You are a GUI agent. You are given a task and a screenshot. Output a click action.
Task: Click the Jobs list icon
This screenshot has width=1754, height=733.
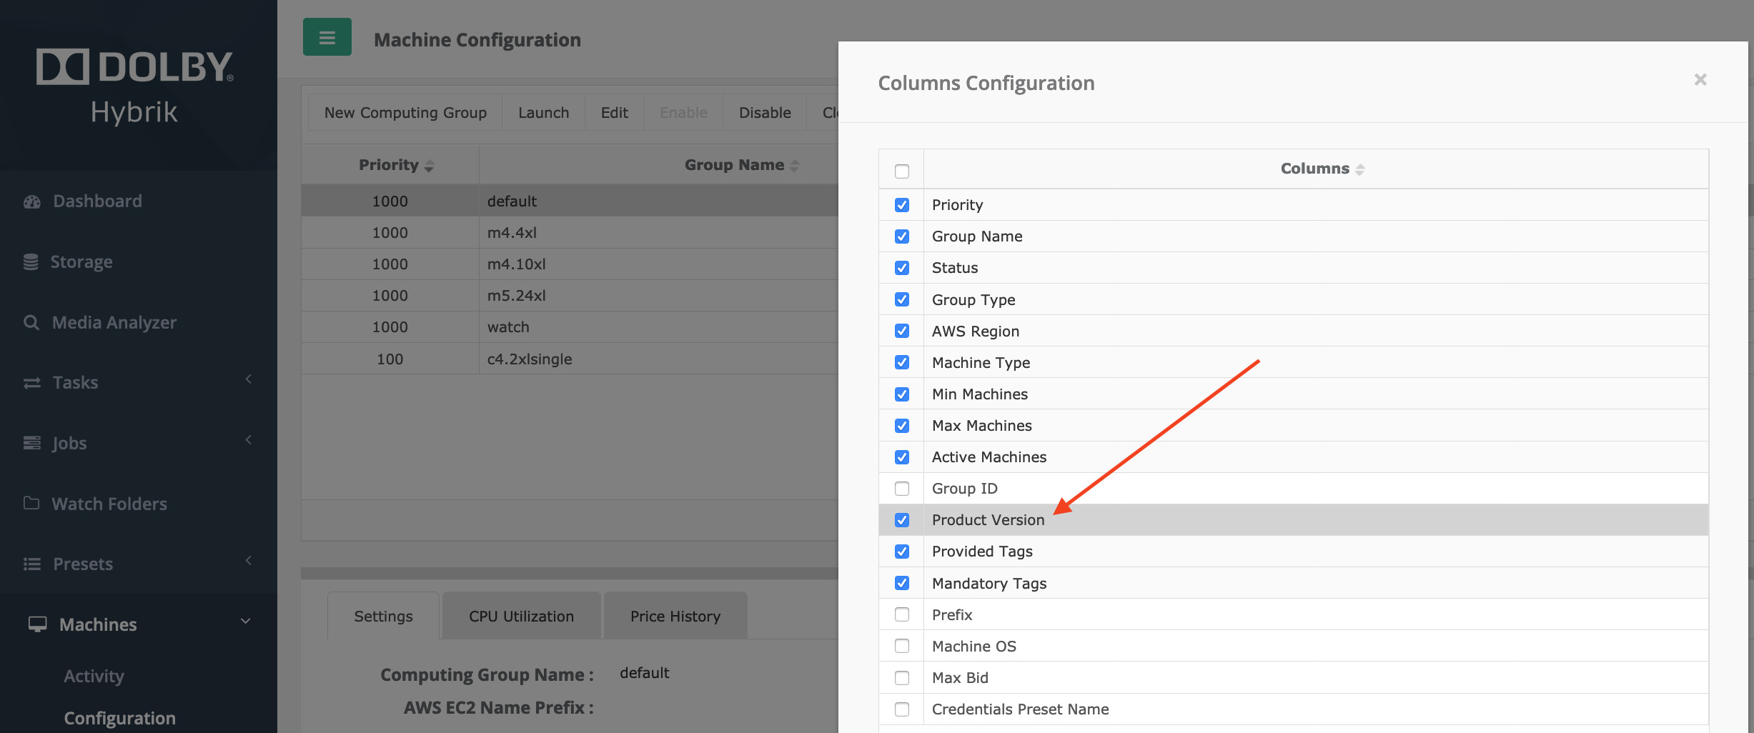(31, 443)
